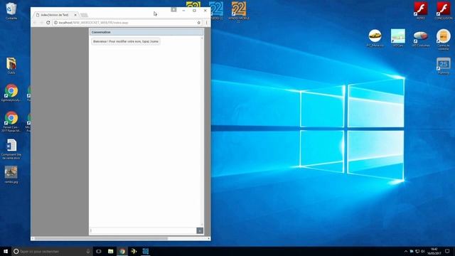Open the Ferrari Cars Chrome shortcut
Image resolution: width=455 pixels, height=256 pixels.
(11, 122)
